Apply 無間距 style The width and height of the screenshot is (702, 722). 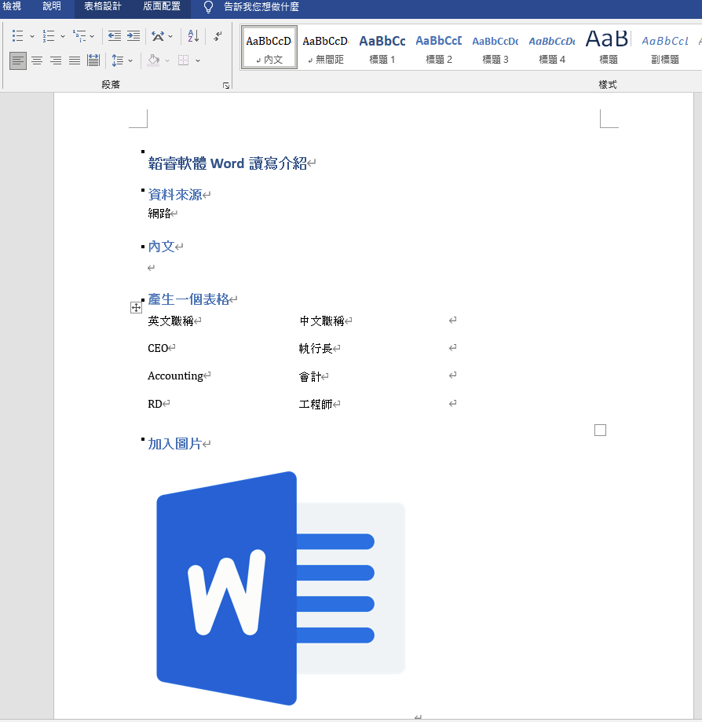click(325, 47)
